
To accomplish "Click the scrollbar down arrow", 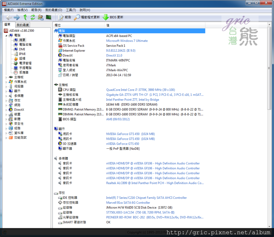I will [x=269, y=227].
